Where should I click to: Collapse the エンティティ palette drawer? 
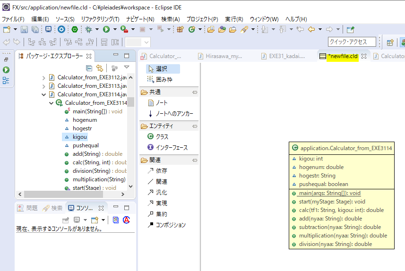(169, 126)
